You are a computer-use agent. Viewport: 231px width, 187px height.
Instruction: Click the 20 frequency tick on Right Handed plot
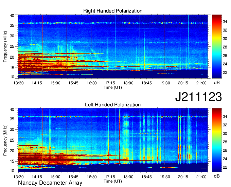pos(12,57)
